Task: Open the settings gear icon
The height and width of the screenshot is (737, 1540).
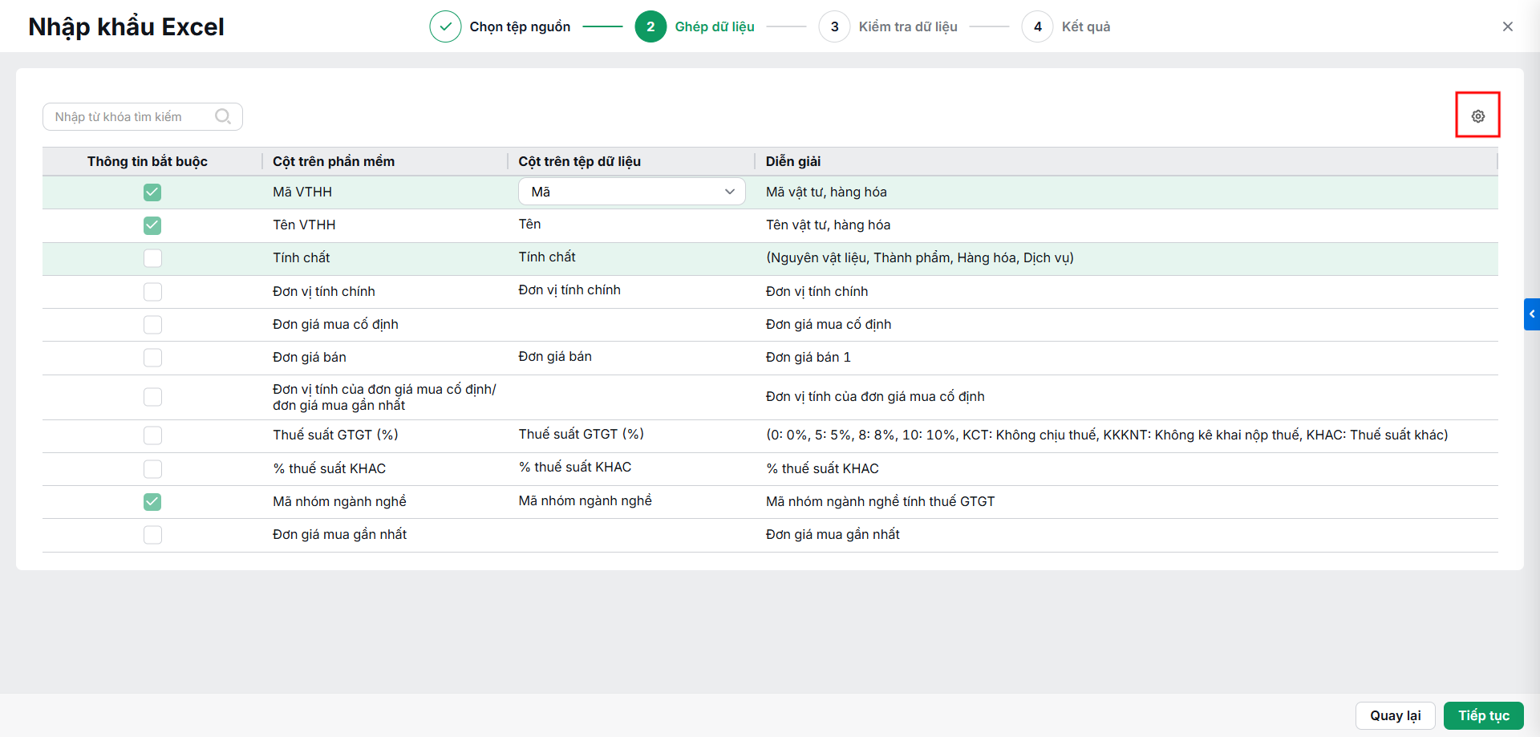Action: 1477,116
